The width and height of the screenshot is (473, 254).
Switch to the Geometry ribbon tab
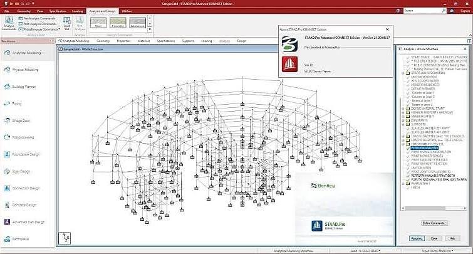tap(24, 11)
